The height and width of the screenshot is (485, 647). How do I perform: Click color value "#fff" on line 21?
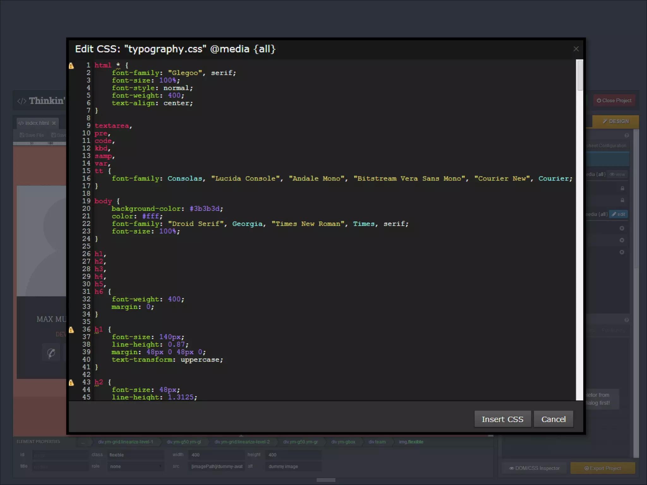[x=150, y=216]
